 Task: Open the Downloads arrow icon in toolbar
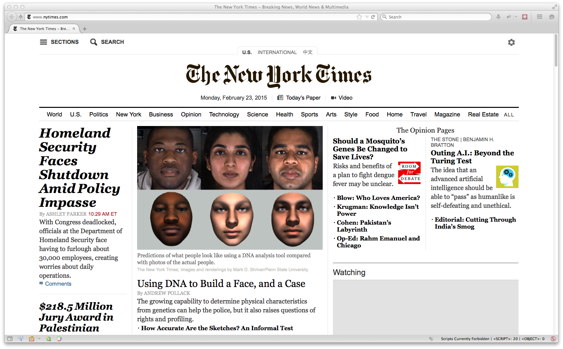click(498, 17)
